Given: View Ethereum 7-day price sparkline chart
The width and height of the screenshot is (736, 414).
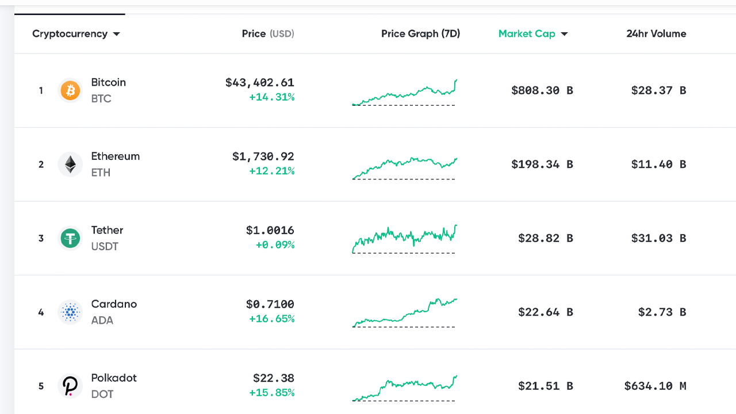Looking at the screenshot, I should click(x=404, y=167).
